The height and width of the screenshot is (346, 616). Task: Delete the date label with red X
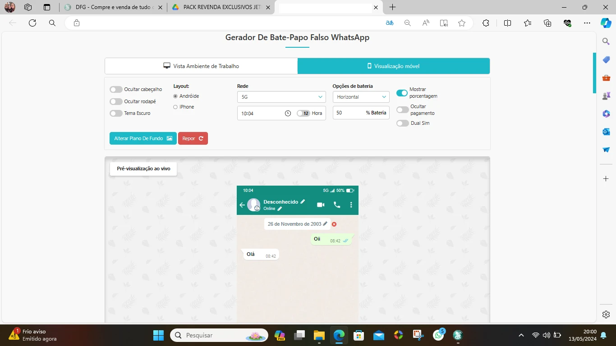[334, 224]
